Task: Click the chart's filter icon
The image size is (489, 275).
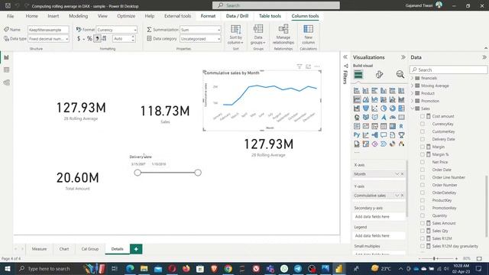Action: click(300, 66)
